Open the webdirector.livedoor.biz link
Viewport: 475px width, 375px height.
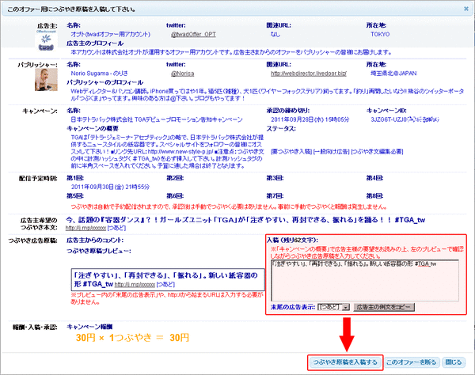pyautogui.click(x=309, y=74)
